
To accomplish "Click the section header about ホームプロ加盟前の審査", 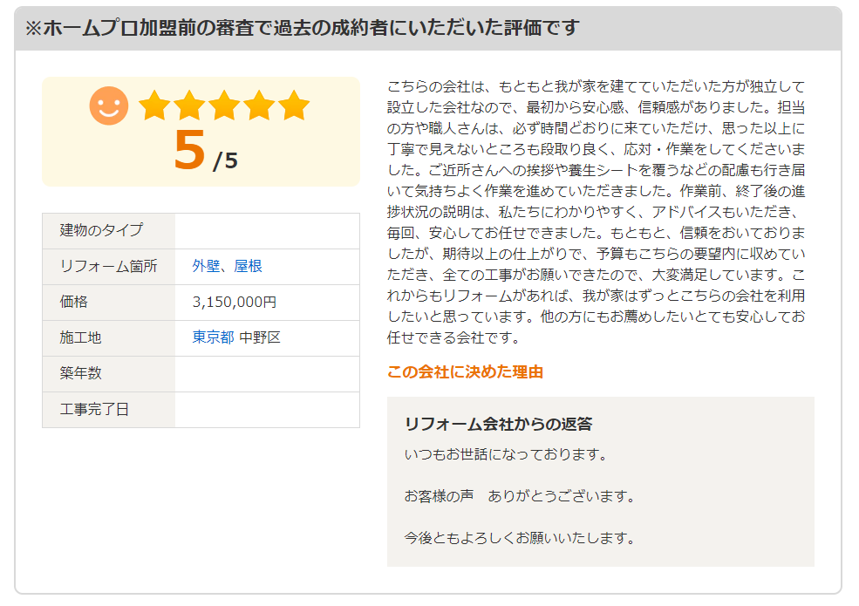I will (x=302, y=28).
